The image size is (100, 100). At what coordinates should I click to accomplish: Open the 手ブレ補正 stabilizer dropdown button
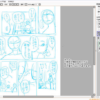[x=39, y=4]
